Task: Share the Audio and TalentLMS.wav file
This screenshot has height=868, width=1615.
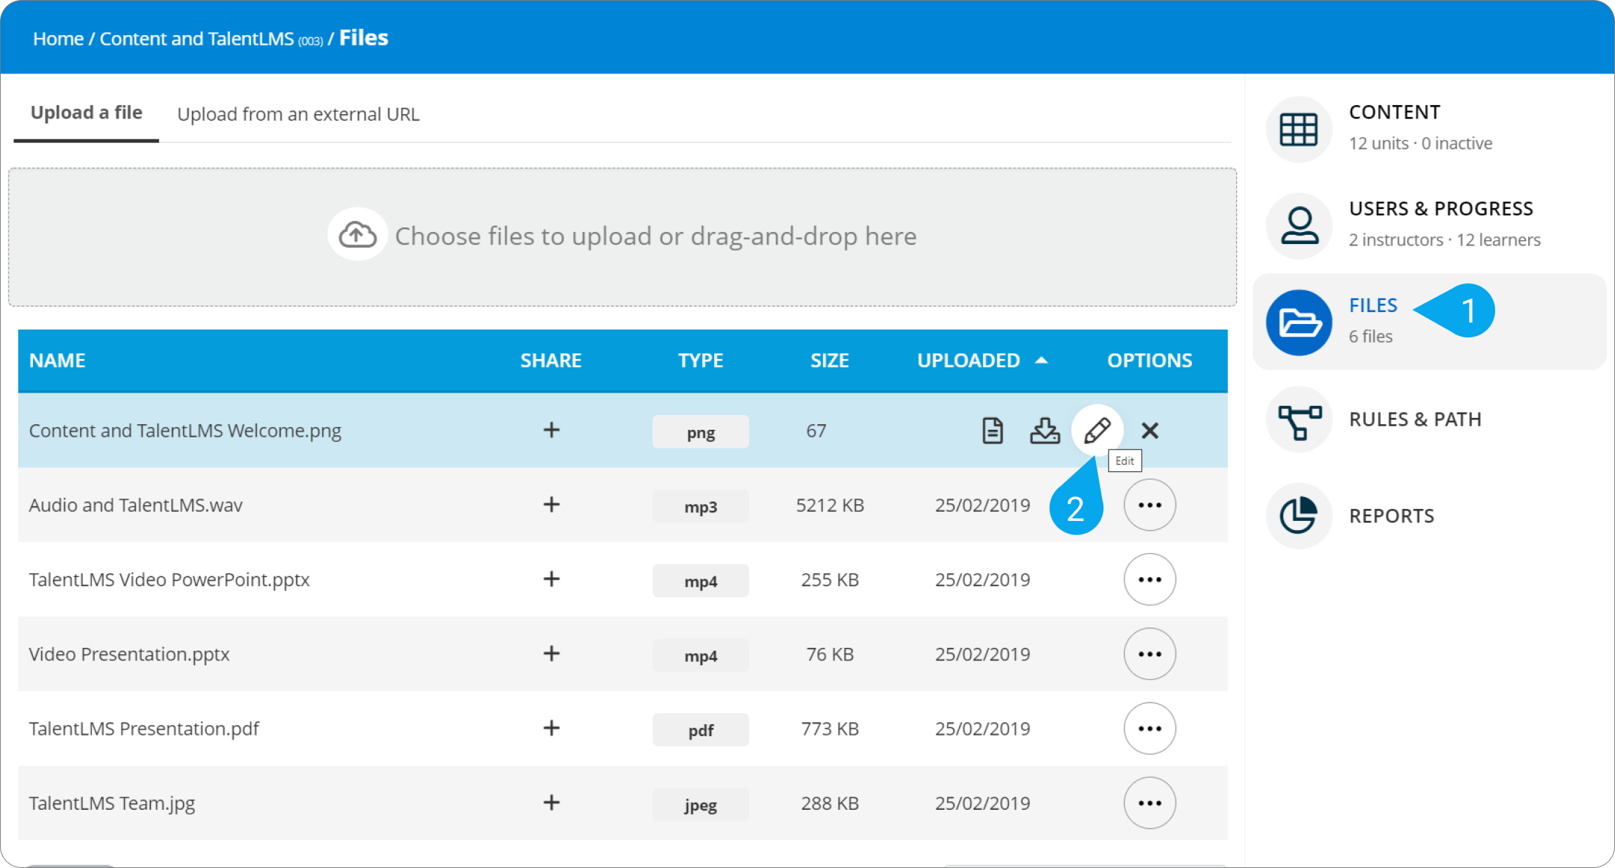Action: [x=551, y=504]
